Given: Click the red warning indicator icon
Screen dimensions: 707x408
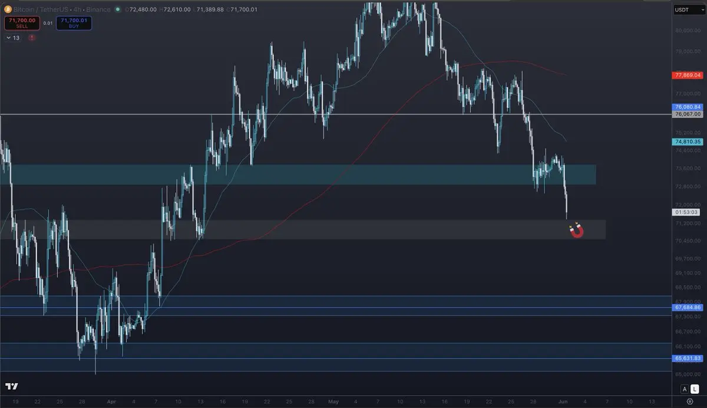Looking at the screenshot, I should click(x=32, y=38).
